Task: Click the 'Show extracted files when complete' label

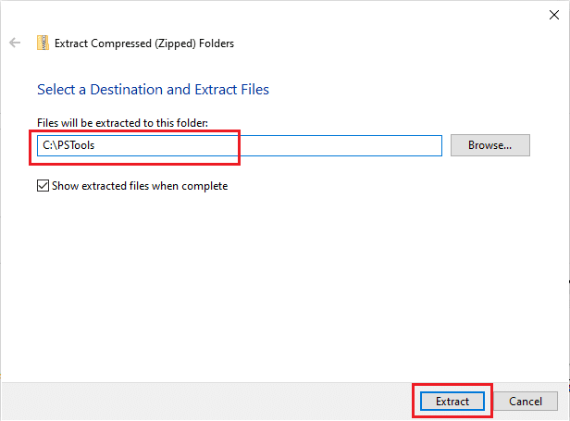Action: pyautogui.click(x=140, y=186)
